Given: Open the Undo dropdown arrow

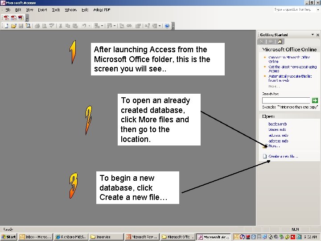Looking at the screenshot, I should (89, 26).
